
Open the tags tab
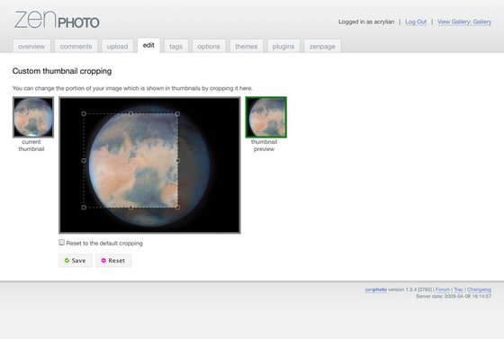[175, 46]
